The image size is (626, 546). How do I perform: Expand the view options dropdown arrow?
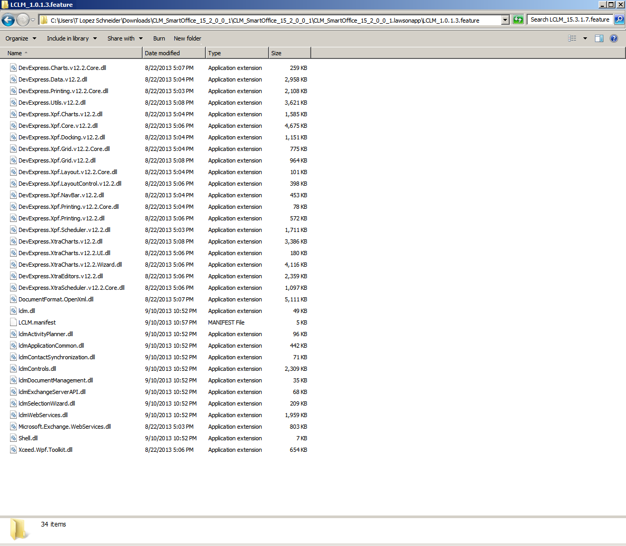coord(585,38)
